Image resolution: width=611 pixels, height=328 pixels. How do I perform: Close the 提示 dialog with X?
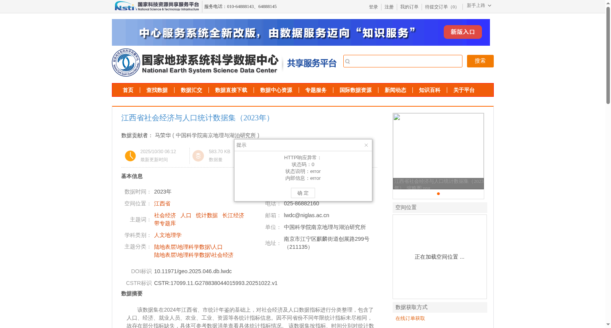[366, 145]
